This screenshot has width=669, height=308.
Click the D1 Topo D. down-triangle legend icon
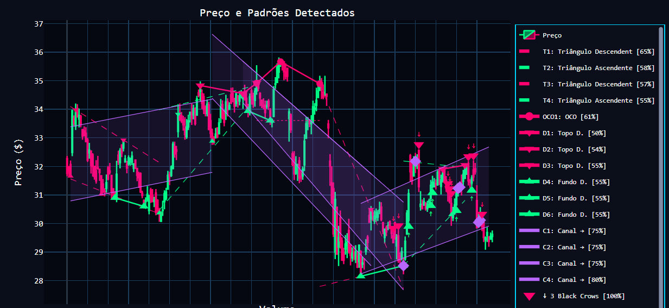click(x=528, y=133)
